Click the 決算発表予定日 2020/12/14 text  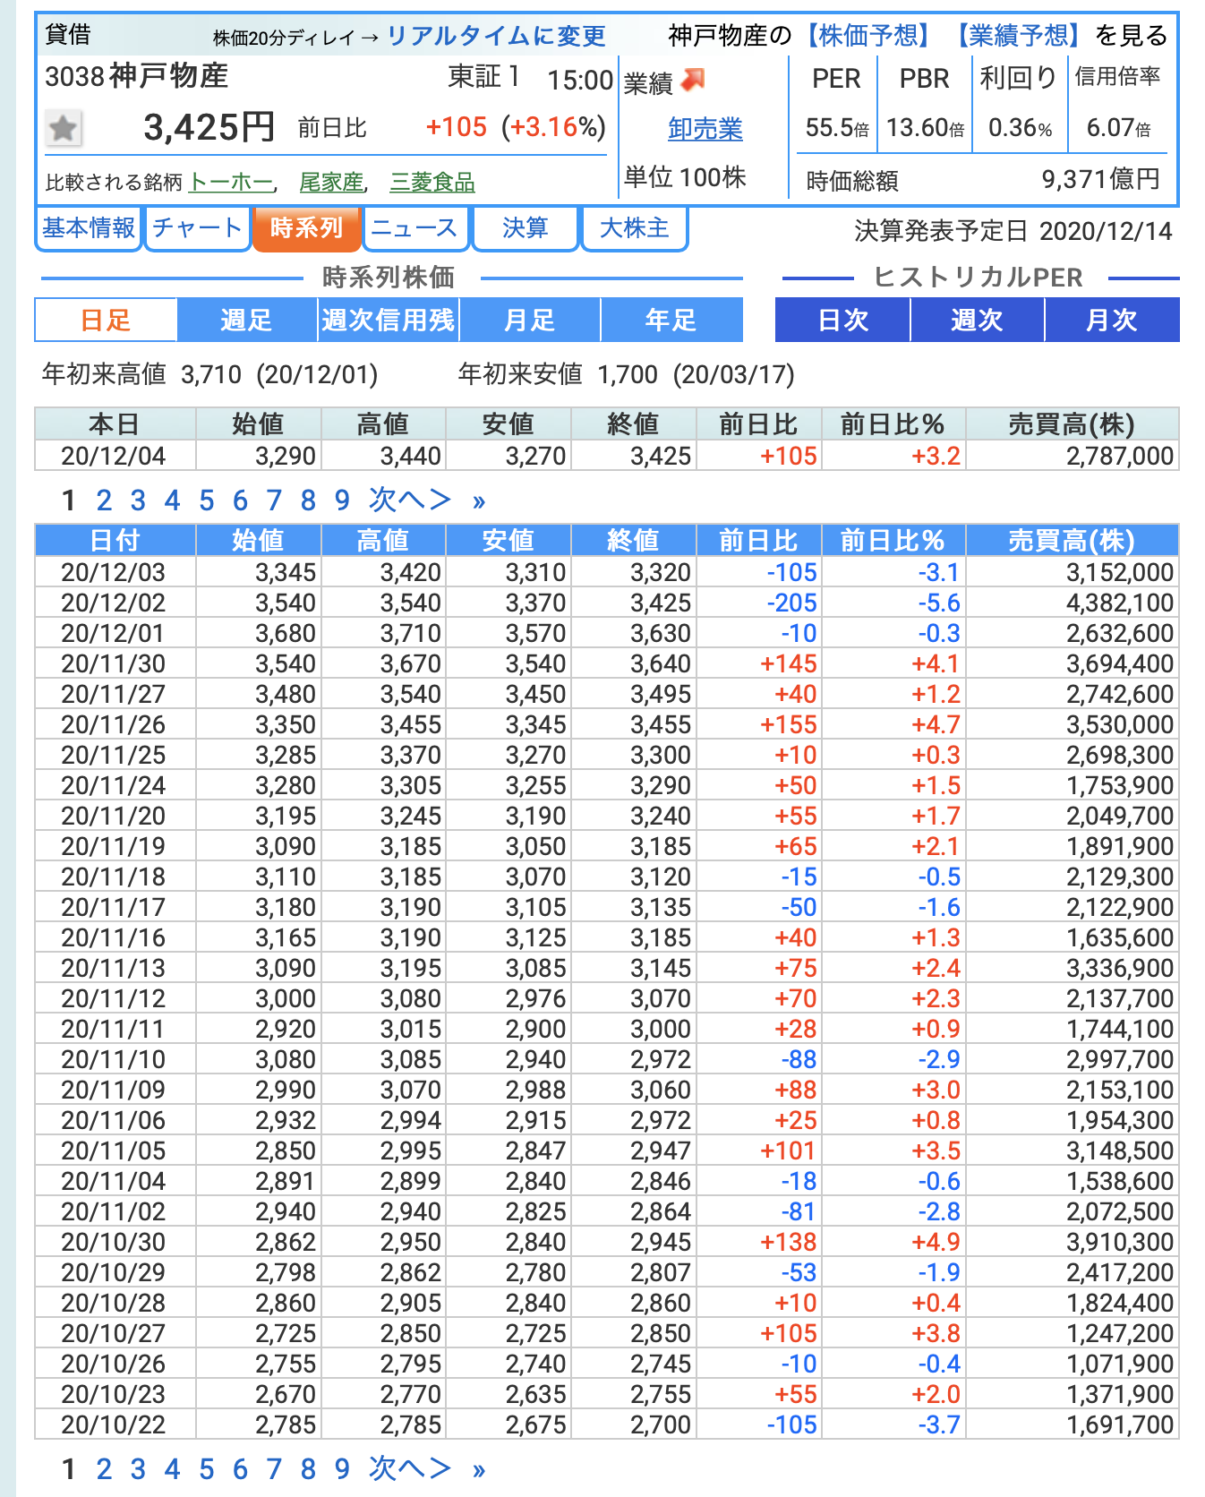pos(1013,232)
